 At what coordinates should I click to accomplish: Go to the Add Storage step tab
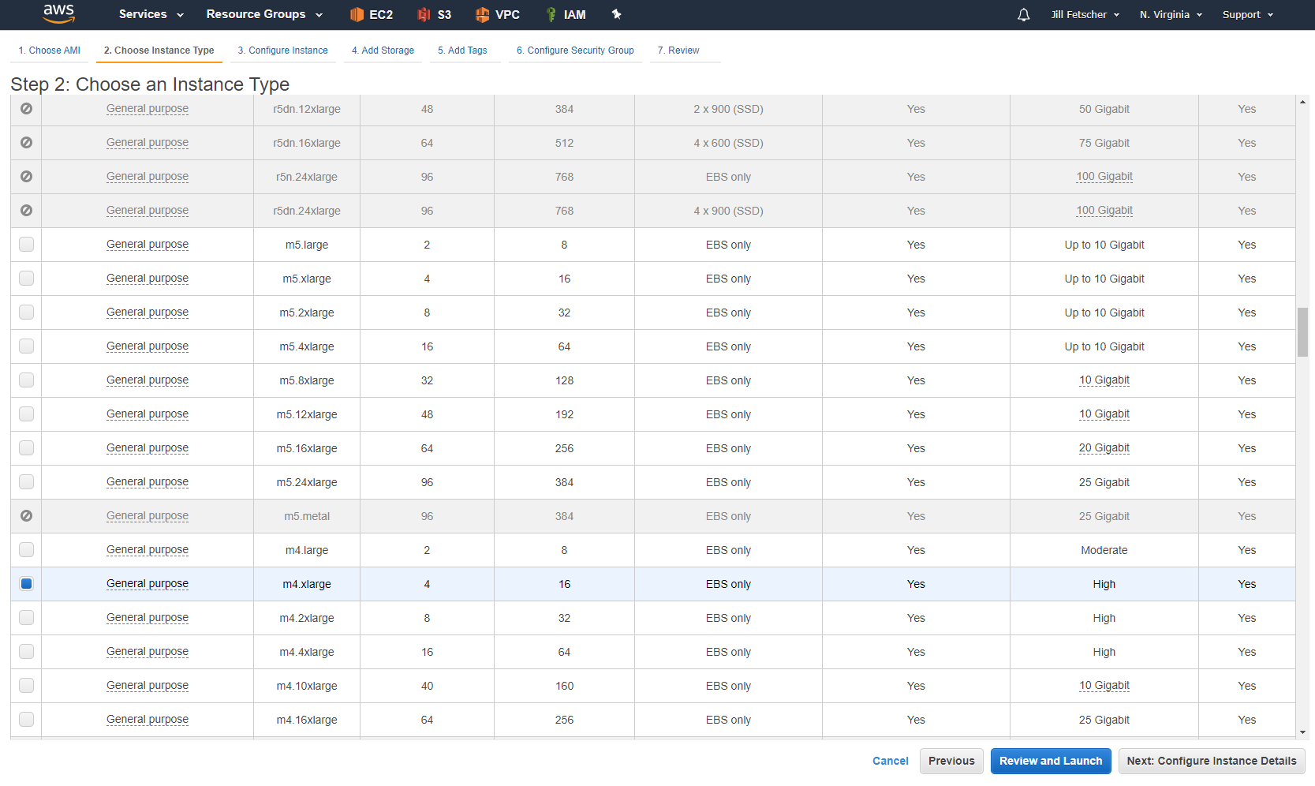pyautogui.click(x=383, y=51)
